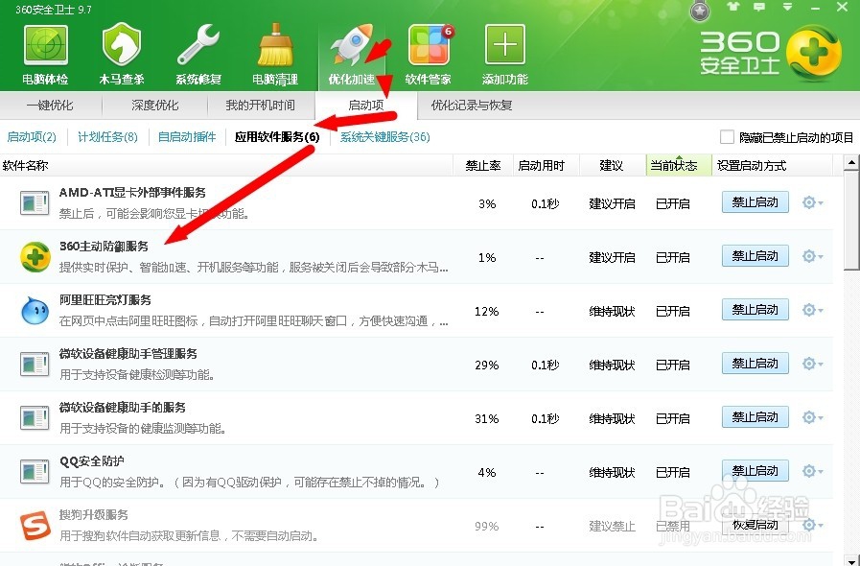Open 启动项(2) sub-tab
This screenshot has height=566, width=860.
point(32,136)
